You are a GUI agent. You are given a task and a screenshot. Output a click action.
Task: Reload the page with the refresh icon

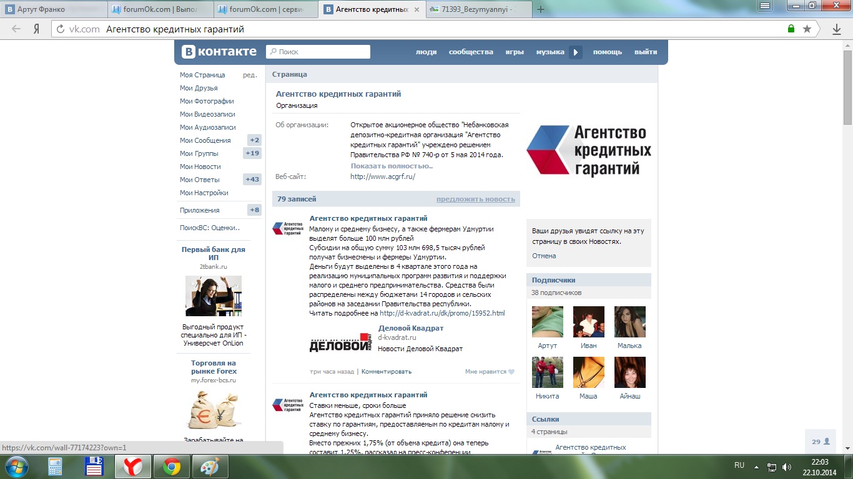61,29
